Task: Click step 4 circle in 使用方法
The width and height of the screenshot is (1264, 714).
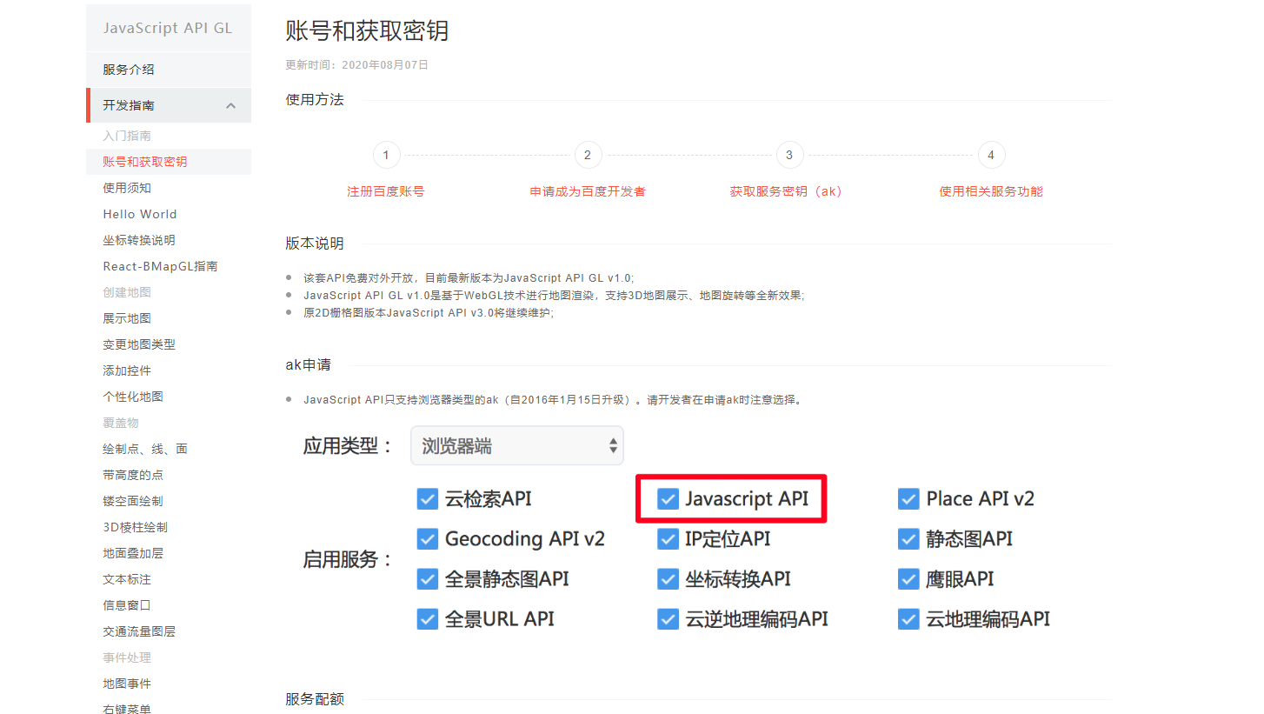Action: tap(991, 156)
